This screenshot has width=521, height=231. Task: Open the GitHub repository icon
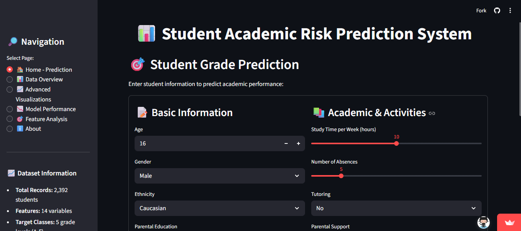coord(497,10)
